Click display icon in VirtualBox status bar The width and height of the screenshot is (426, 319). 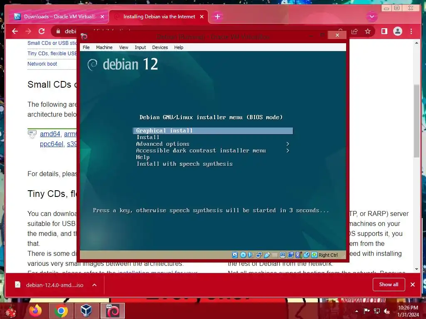pos(282,255)
